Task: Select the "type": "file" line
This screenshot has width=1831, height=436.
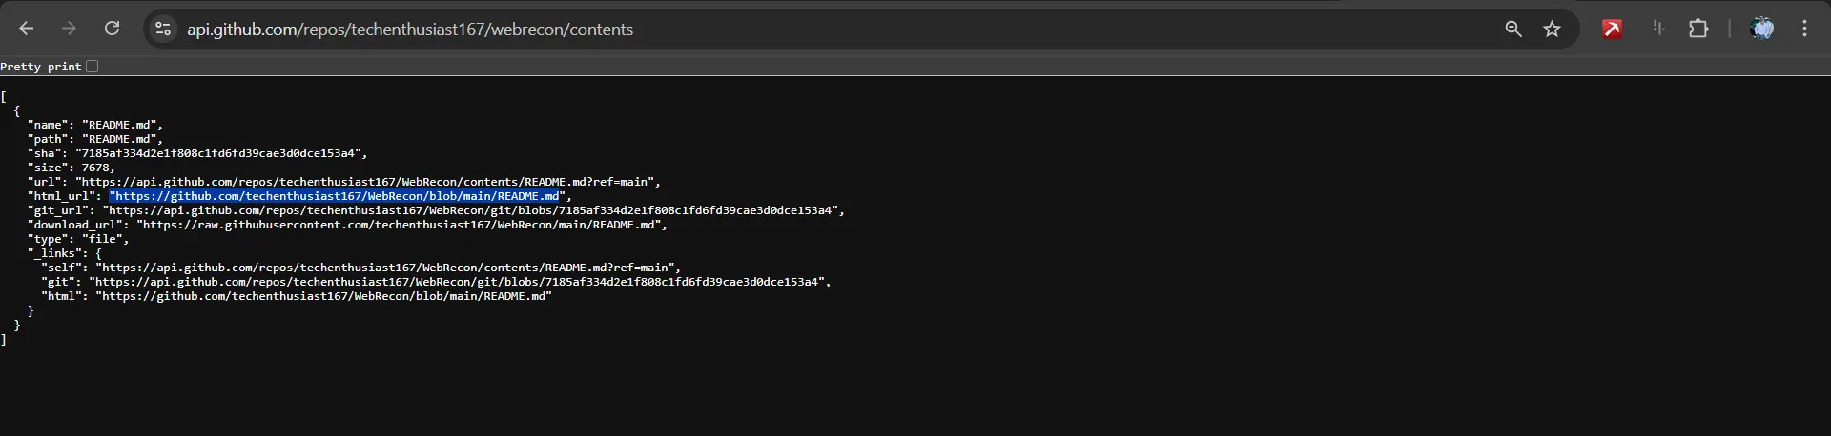Action: point(78,239)
